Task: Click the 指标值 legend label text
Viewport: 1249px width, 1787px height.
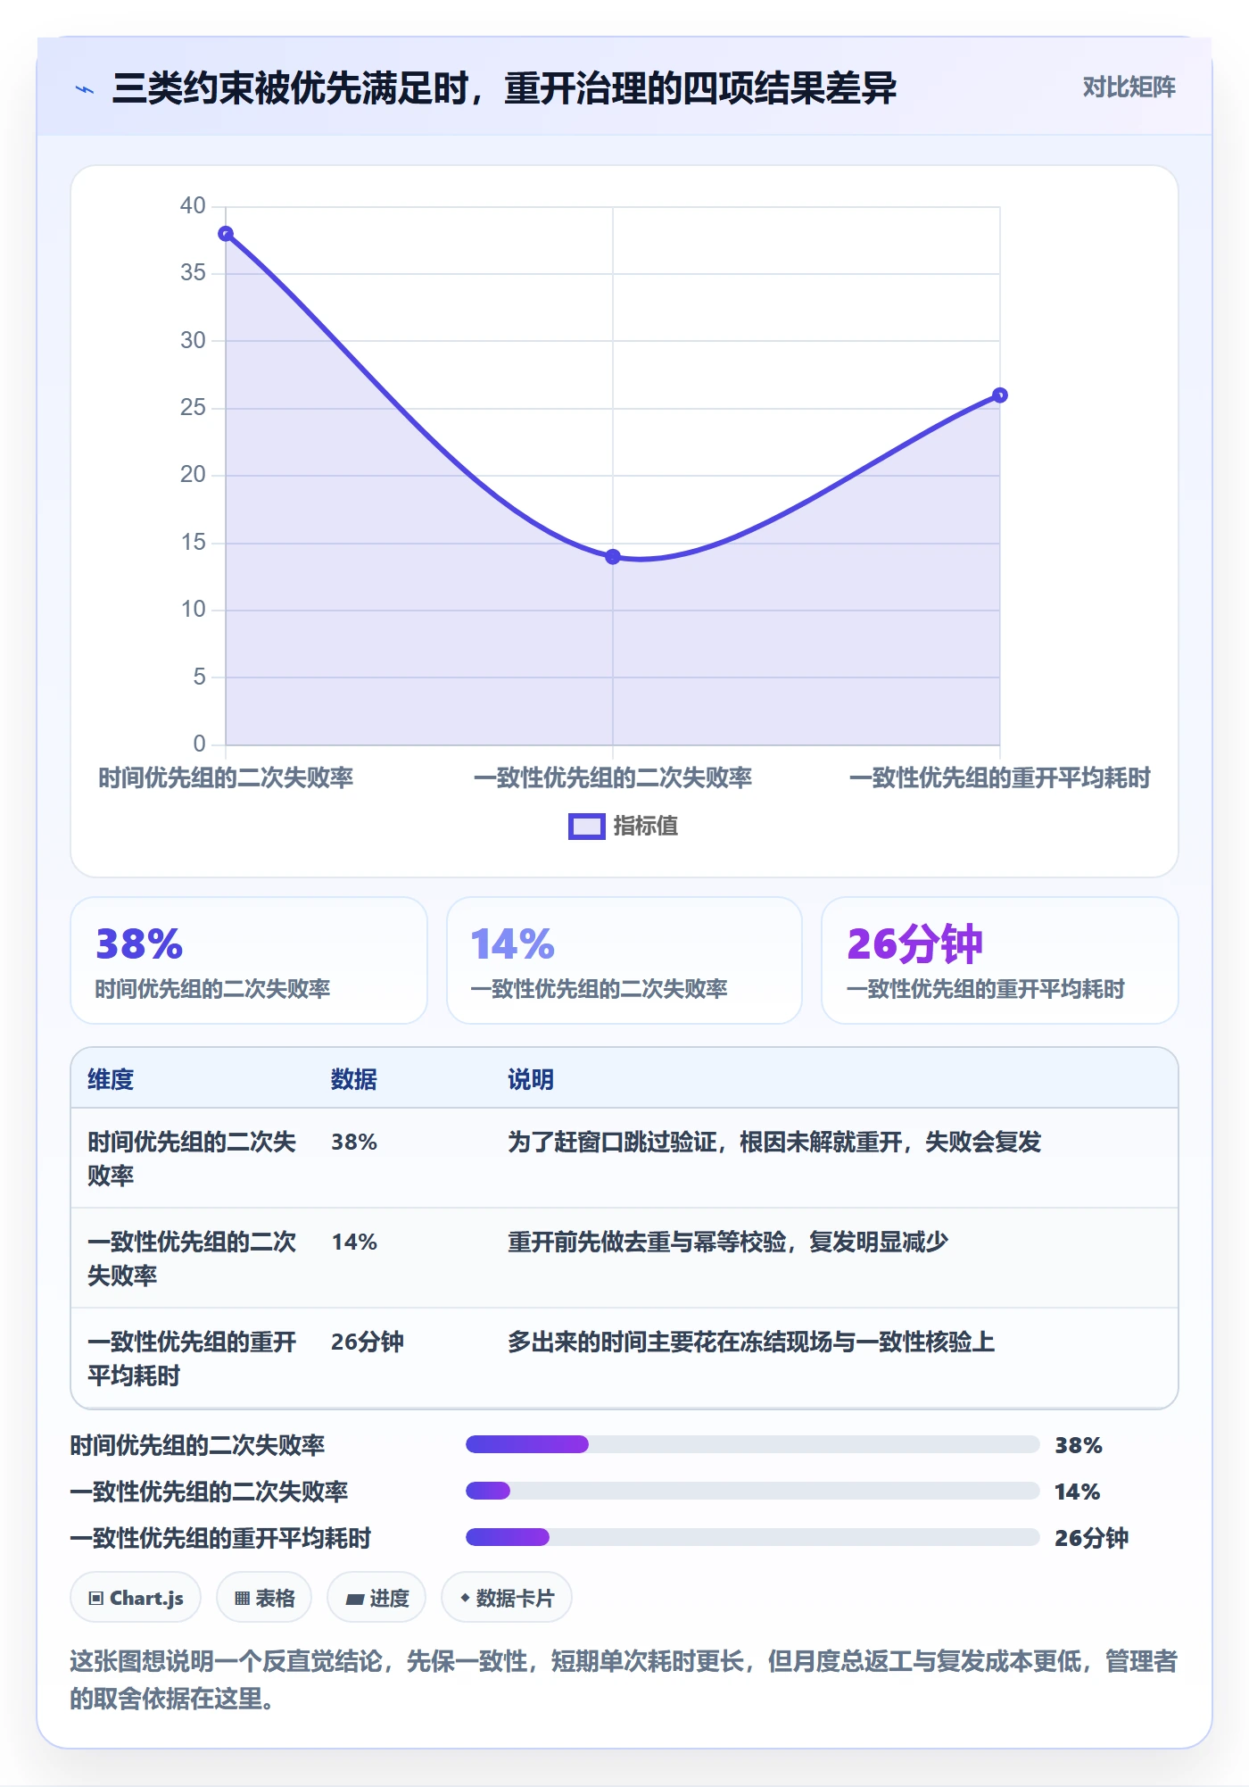Action: pyautogui.click(x=646, y=827)
